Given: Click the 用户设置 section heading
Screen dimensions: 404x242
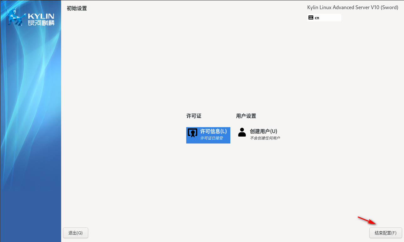Looking at the screenshot, I should [x=246, y=116].
